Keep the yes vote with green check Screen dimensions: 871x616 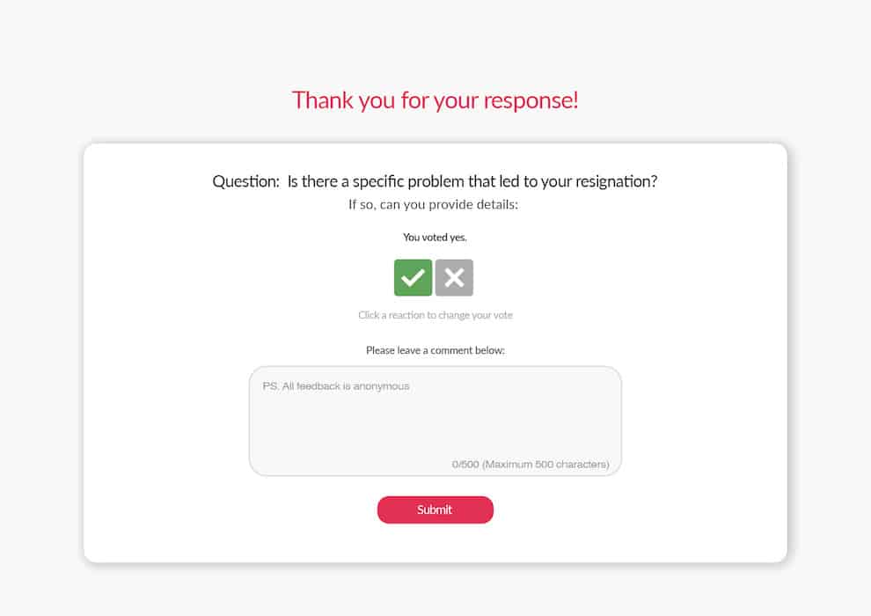[413, 278]
